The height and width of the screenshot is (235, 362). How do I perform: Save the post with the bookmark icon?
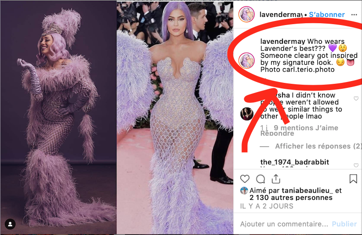coord(353,179)
